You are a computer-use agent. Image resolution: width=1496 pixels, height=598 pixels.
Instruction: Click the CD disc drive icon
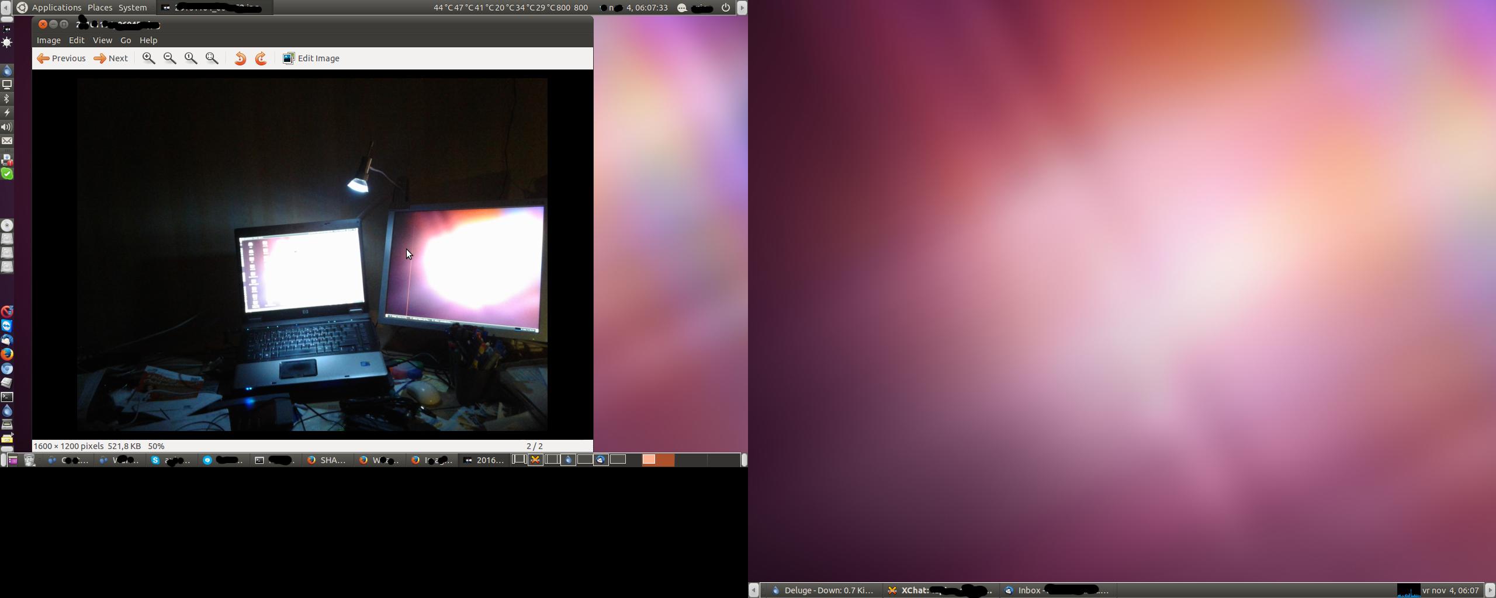pos(7,225)
